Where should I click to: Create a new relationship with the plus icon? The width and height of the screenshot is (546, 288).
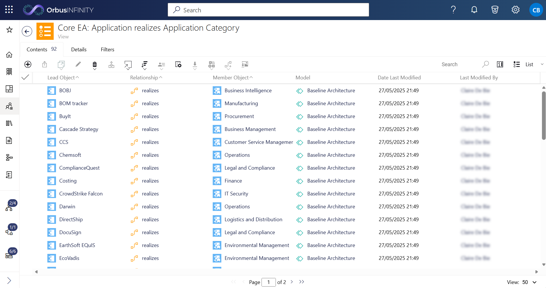pos(28,64)
